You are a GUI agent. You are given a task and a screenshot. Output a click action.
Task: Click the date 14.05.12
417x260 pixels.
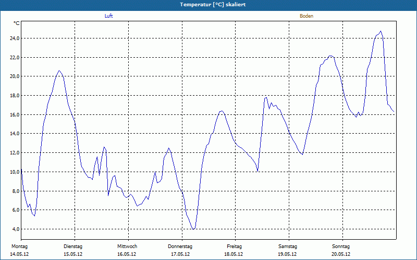pos(19,254)
